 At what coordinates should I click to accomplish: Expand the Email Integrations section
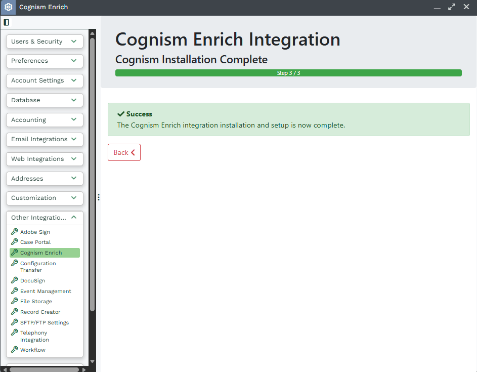click(x=45, y=139)
